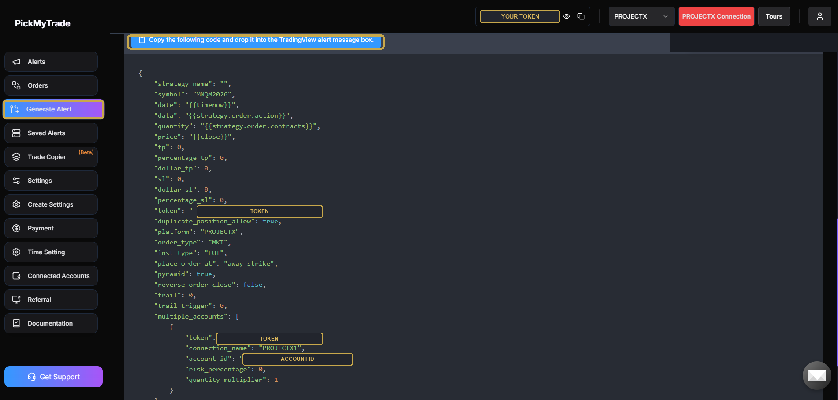The height and width of the screenshot is (400, 838).
Task: Click the Generate Alert icon
Action: pos(15,109)
